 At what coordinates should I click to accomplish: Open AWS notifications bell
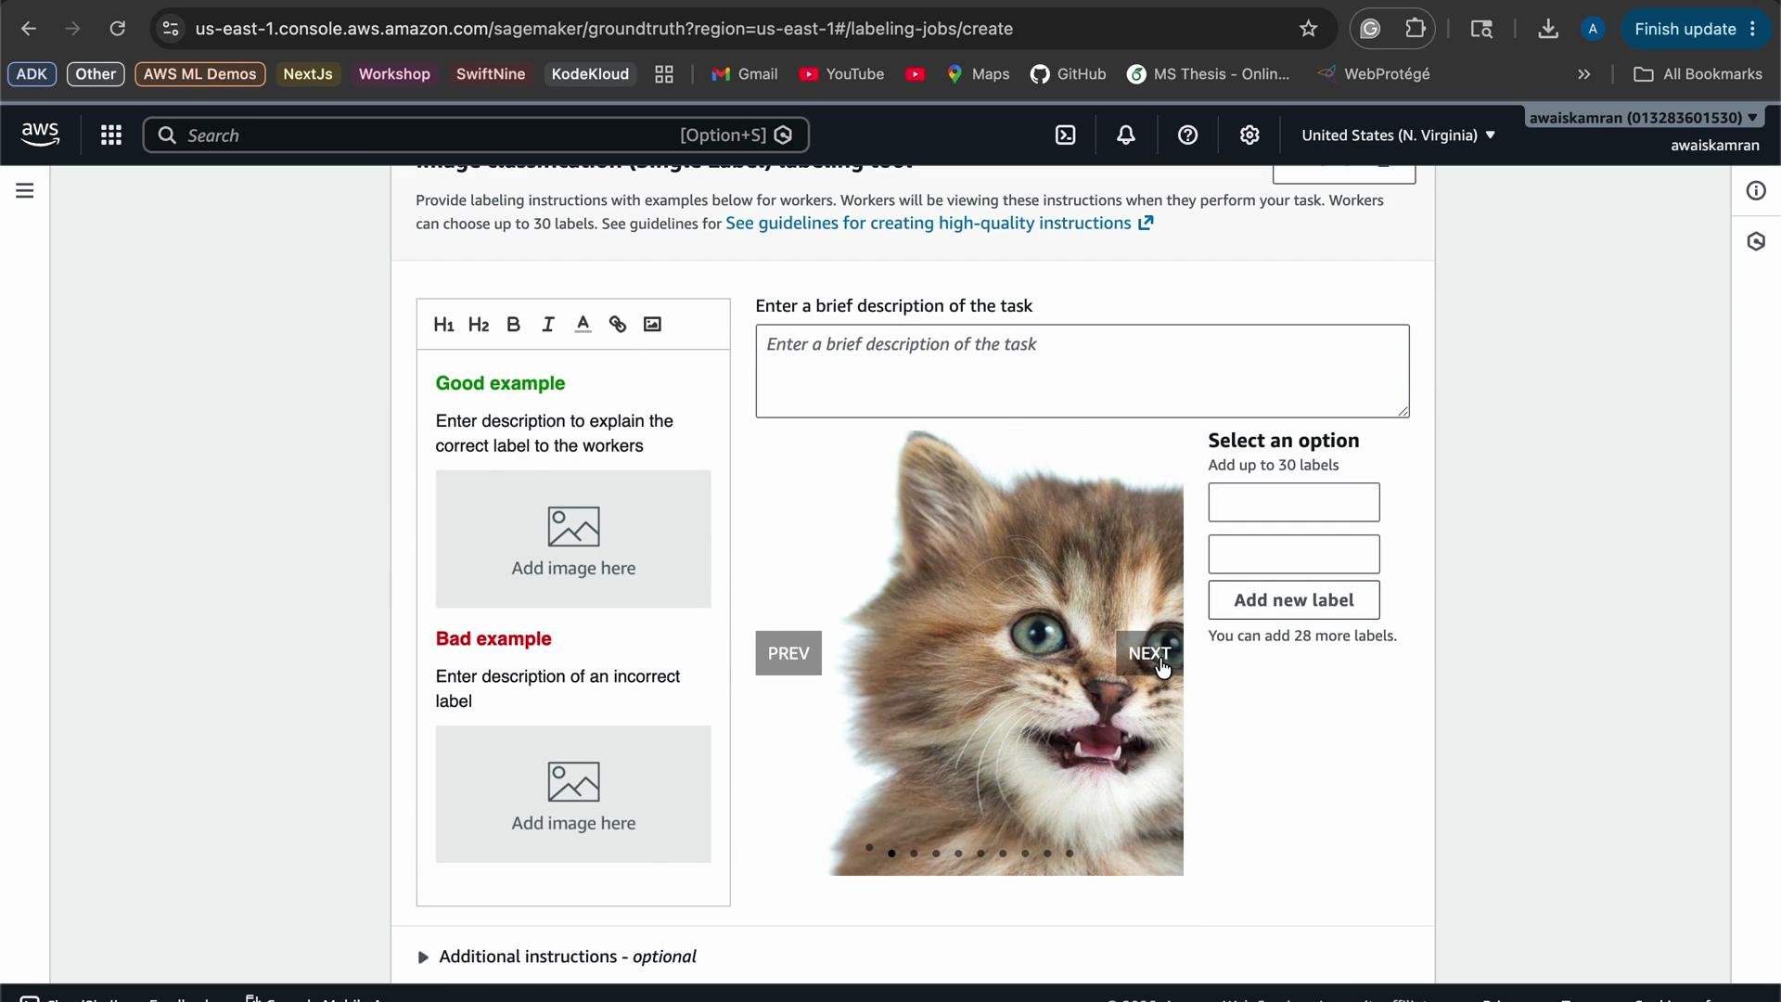(1126, 135)
